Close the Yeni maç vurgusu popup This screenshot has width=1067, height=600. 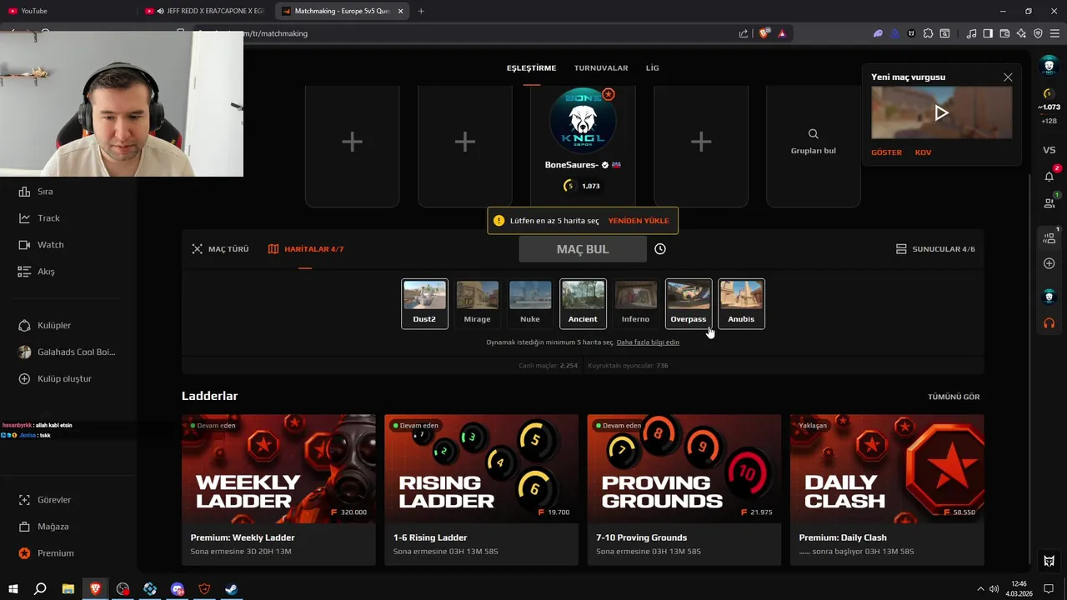click(x=1008, y=77)
